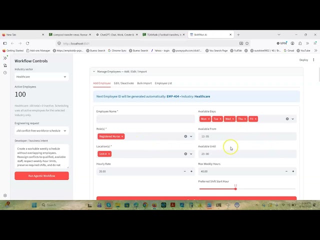Viewport: 320px width, 240px height.
Task: Open the Industry sector Healthcare dropdown
Action: point(41,76)
